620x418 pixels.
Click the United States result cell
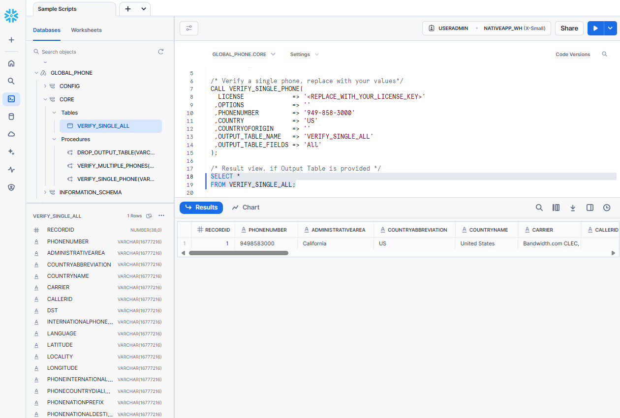point(487,243)
